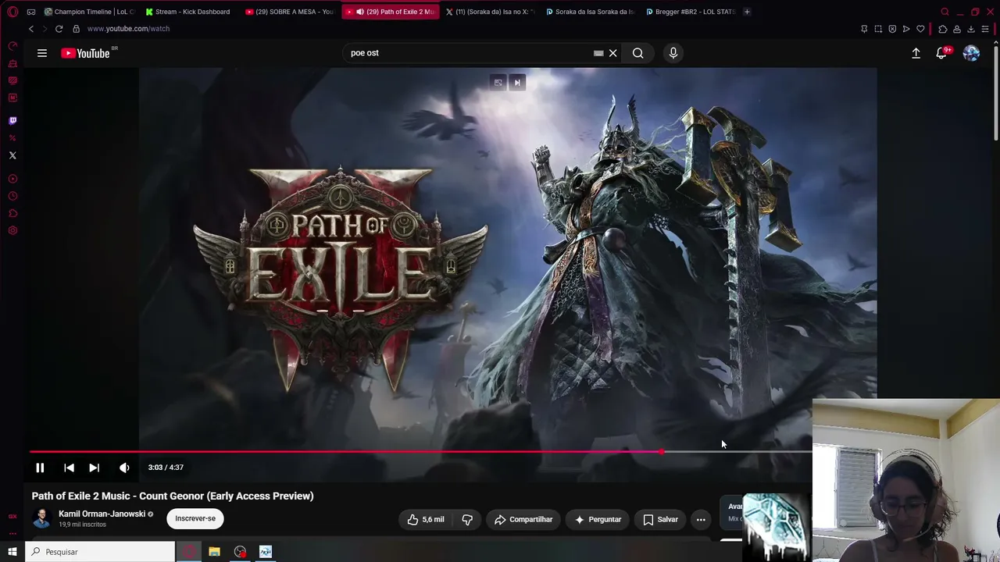This screenshot has height=562, width=1000.
Task: Open the Opera GX taskbar icon
Action: [x=189, y=552]
